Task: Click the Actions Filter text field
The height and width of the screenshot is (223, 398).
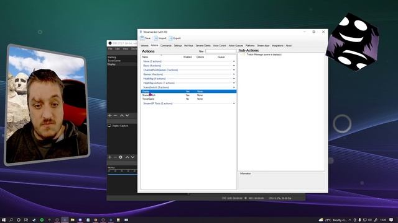Action: (221, 51)
